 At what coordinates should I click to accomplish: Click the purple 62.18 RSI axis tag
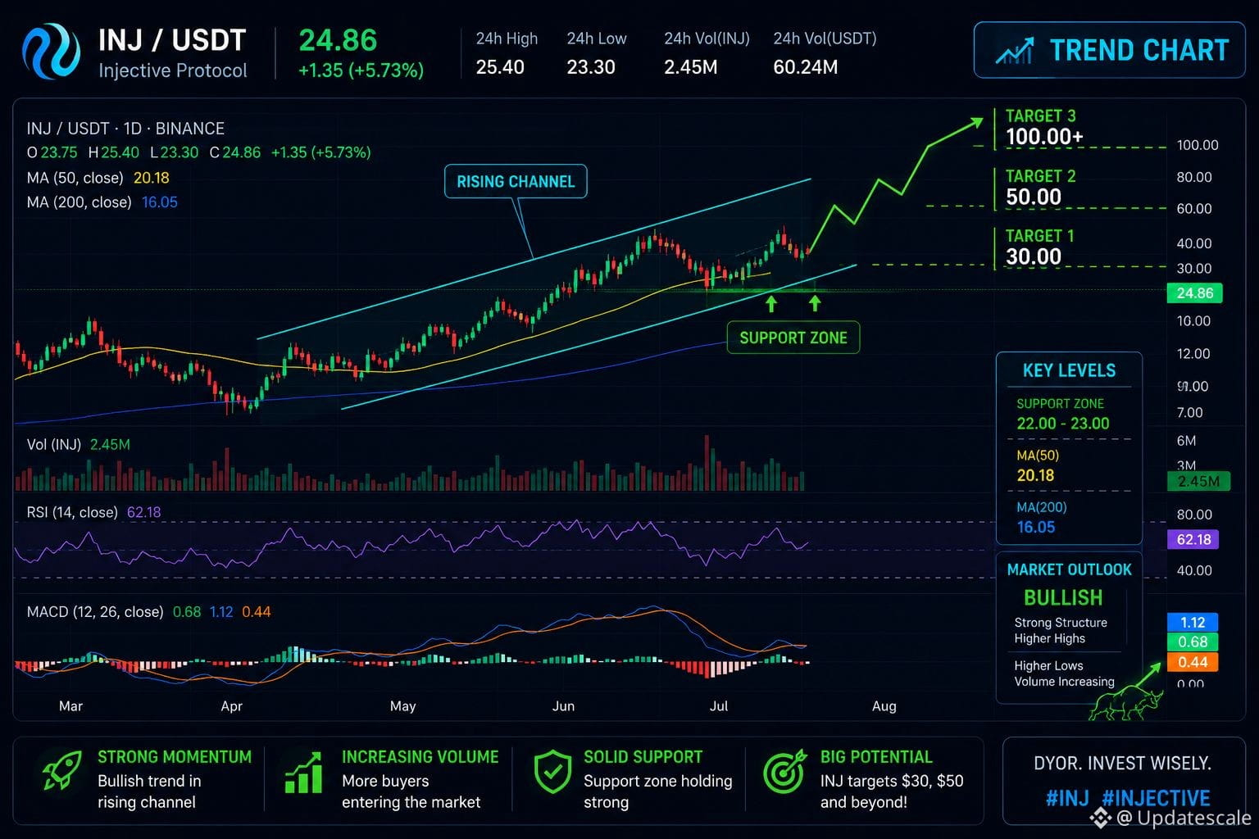tap(1193, 539)
